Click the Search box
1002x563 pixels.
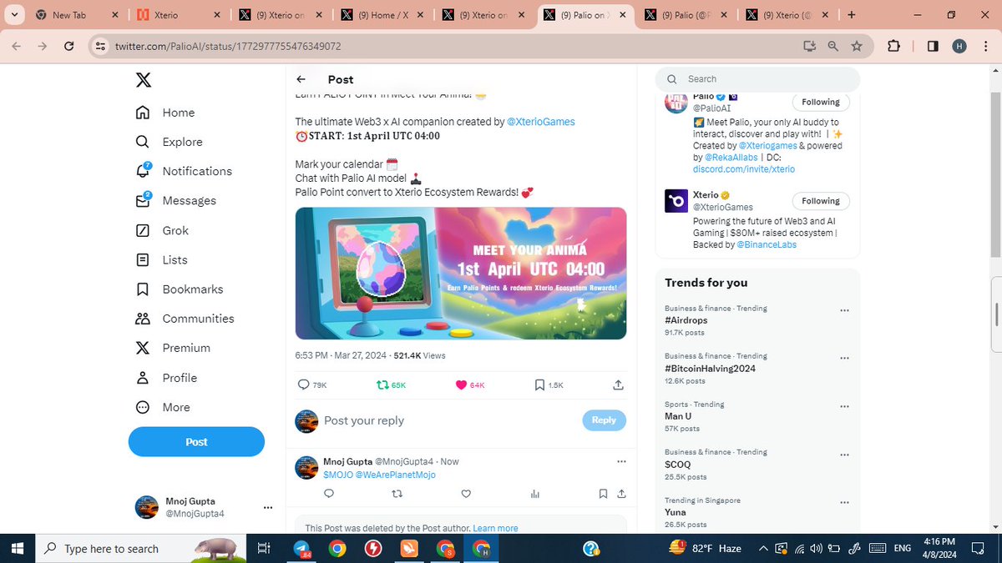click(758, 79)
